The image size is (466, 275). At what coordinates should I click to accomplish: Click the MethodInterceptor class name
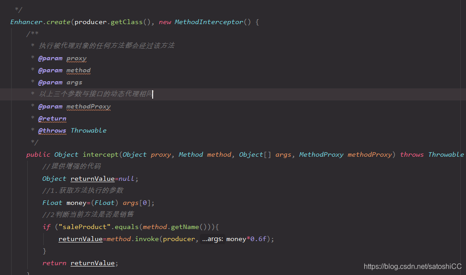pyautogui.click(x=209, y=22)
